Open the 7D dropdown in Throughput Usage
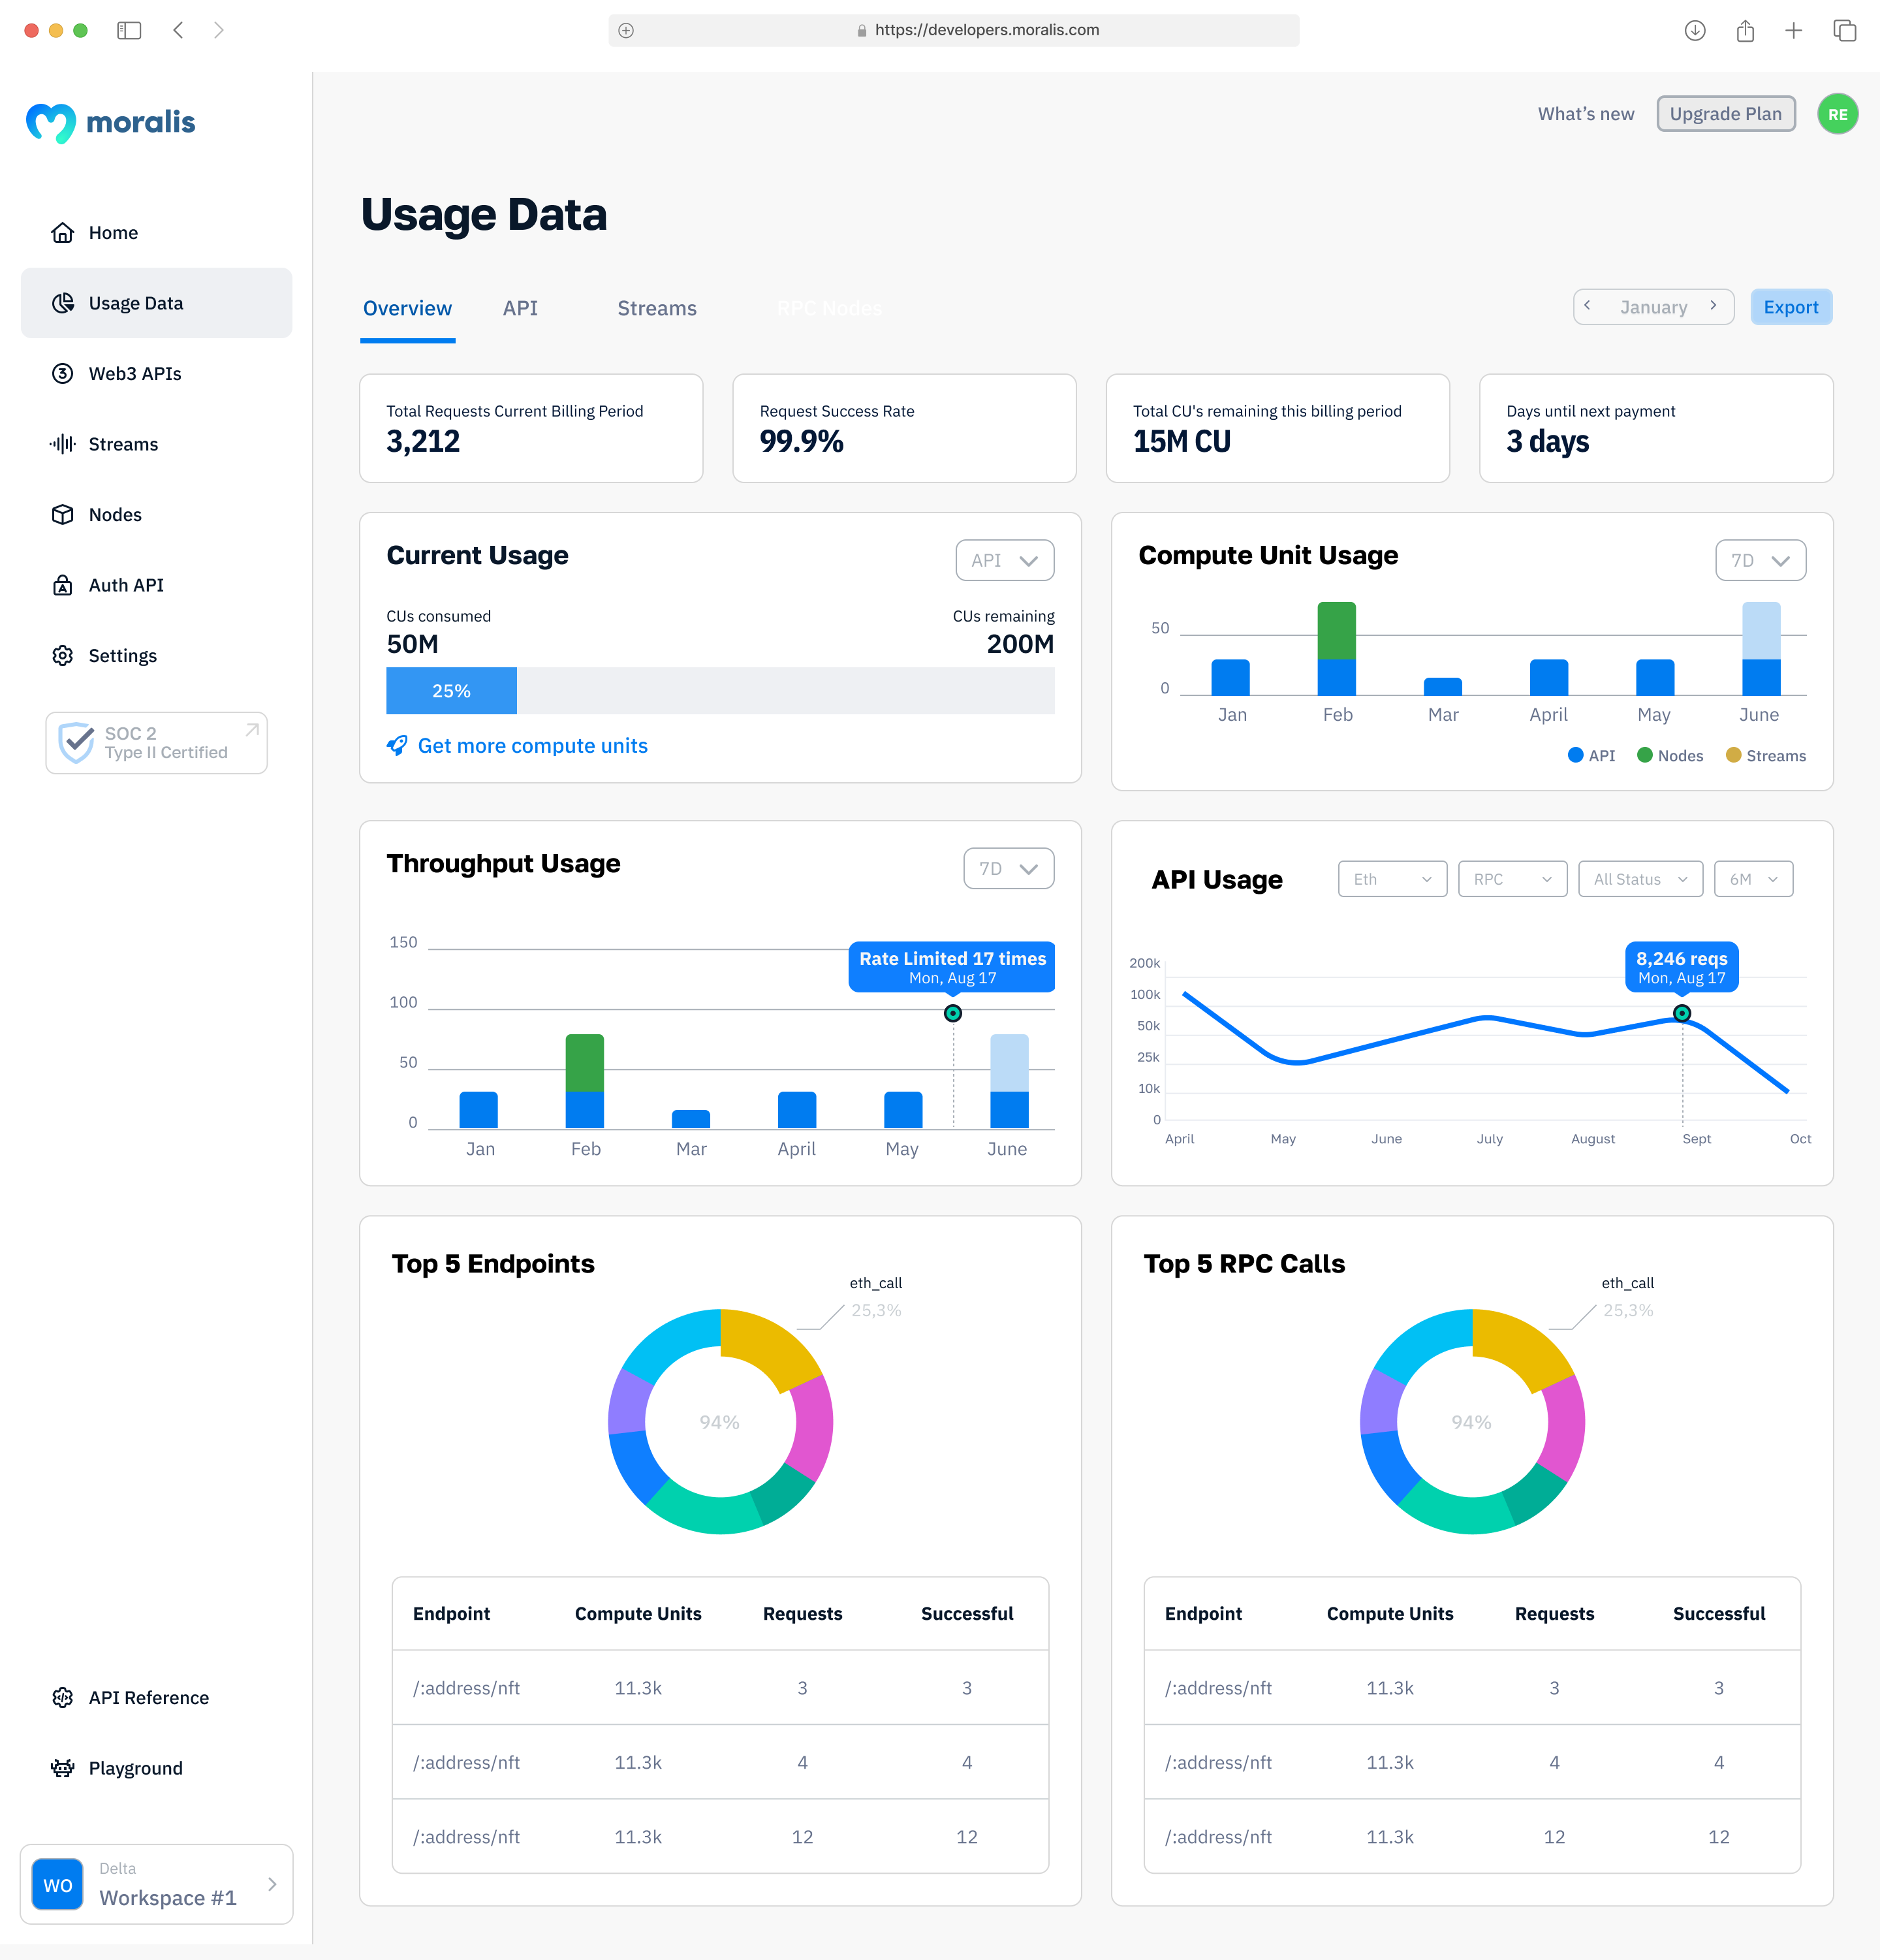 pos(1008,868)
